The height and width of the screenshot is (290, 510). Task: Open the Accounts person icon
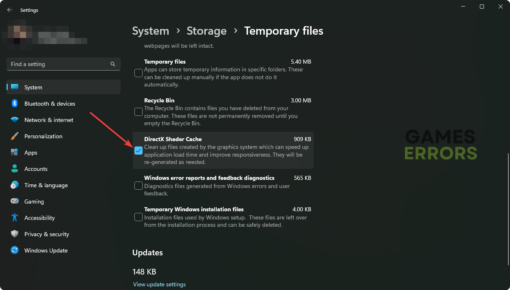15,169
